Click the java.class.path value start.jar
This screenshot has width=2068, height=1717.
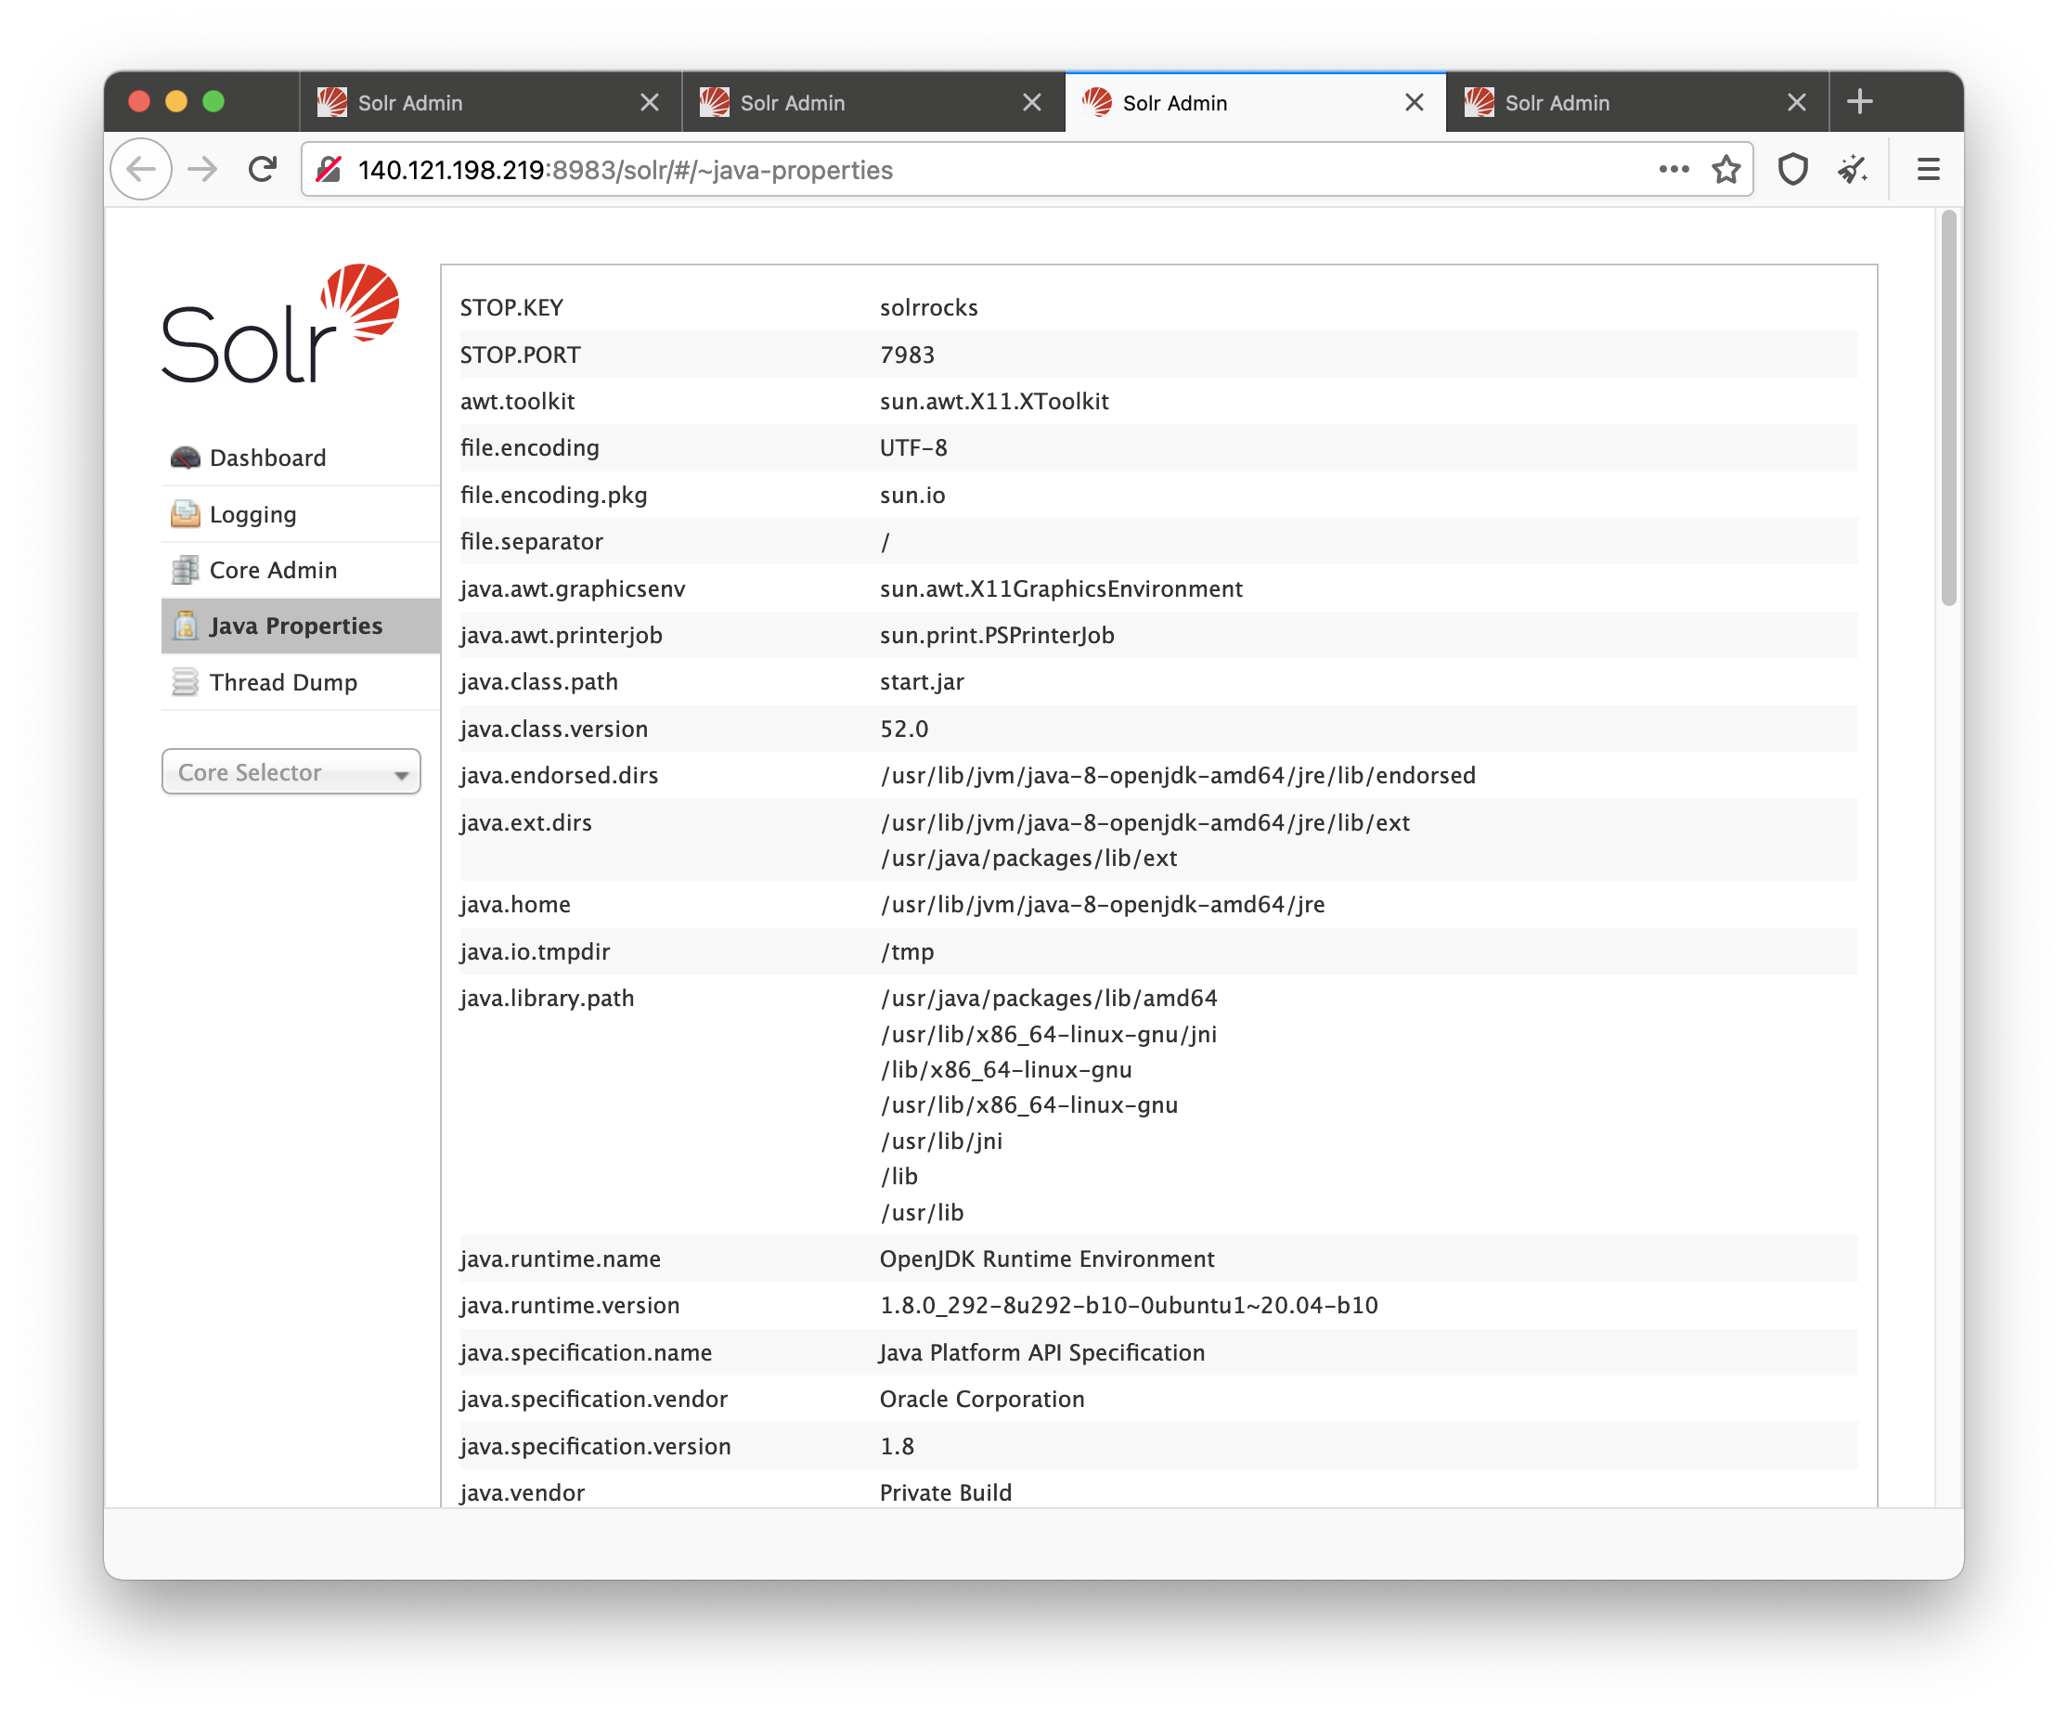pyautogui.click(x=922, y=681)
